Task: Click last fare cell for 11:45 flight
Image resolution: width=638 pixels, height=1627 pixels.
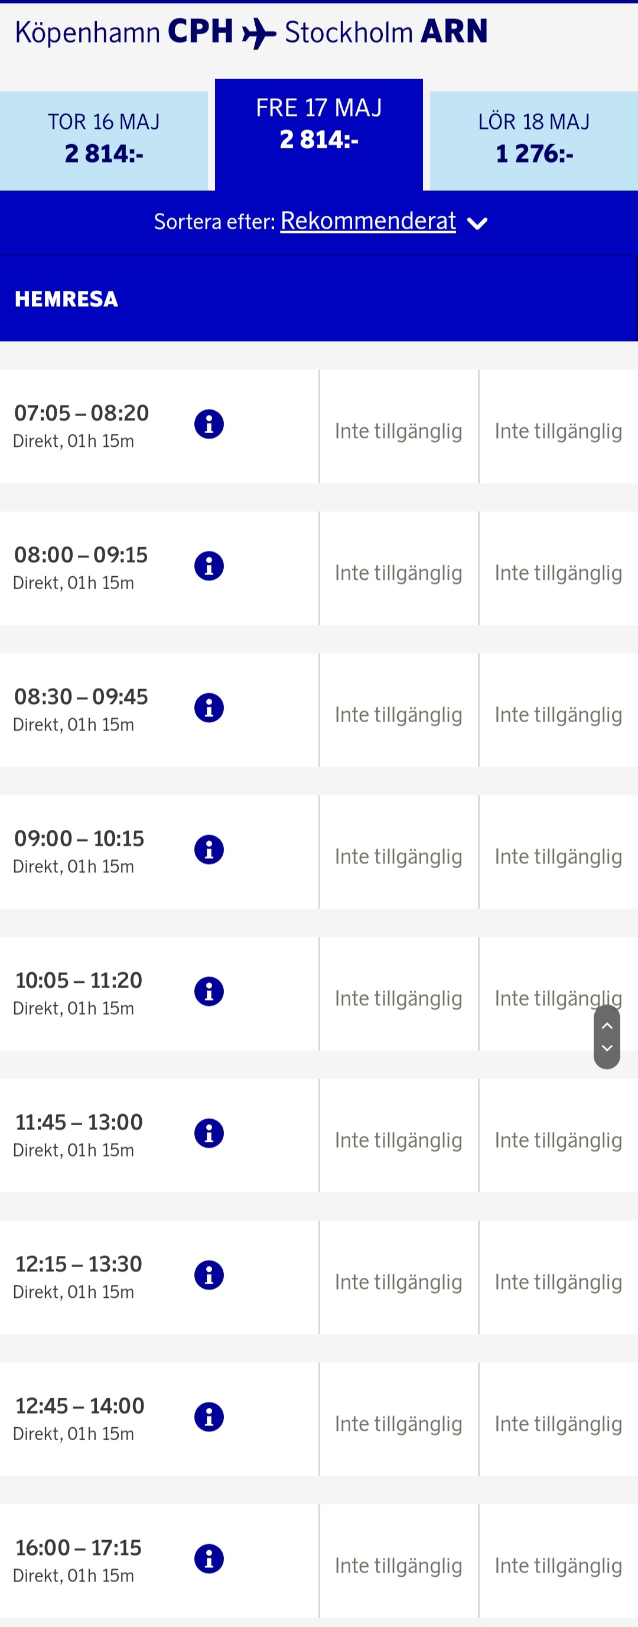Action: pos(558,1140)
